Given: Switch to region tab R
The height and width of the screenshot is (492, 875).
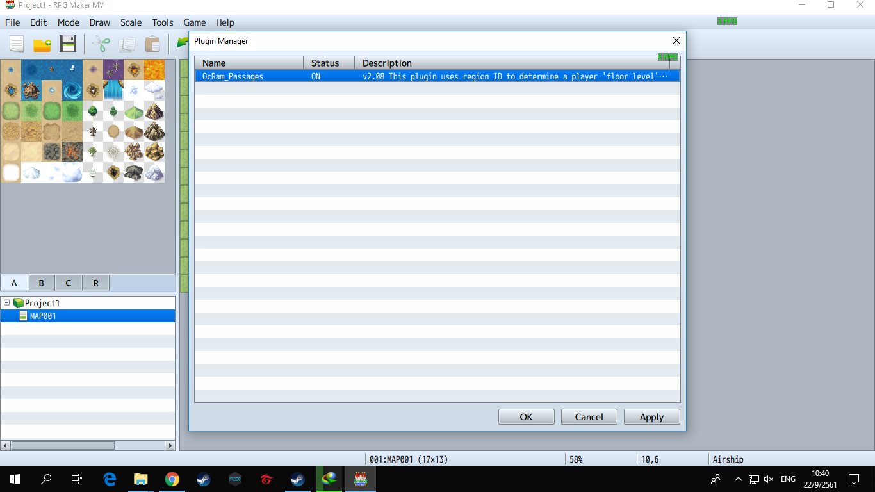Looking at the screenshot, I should [95, 283].
